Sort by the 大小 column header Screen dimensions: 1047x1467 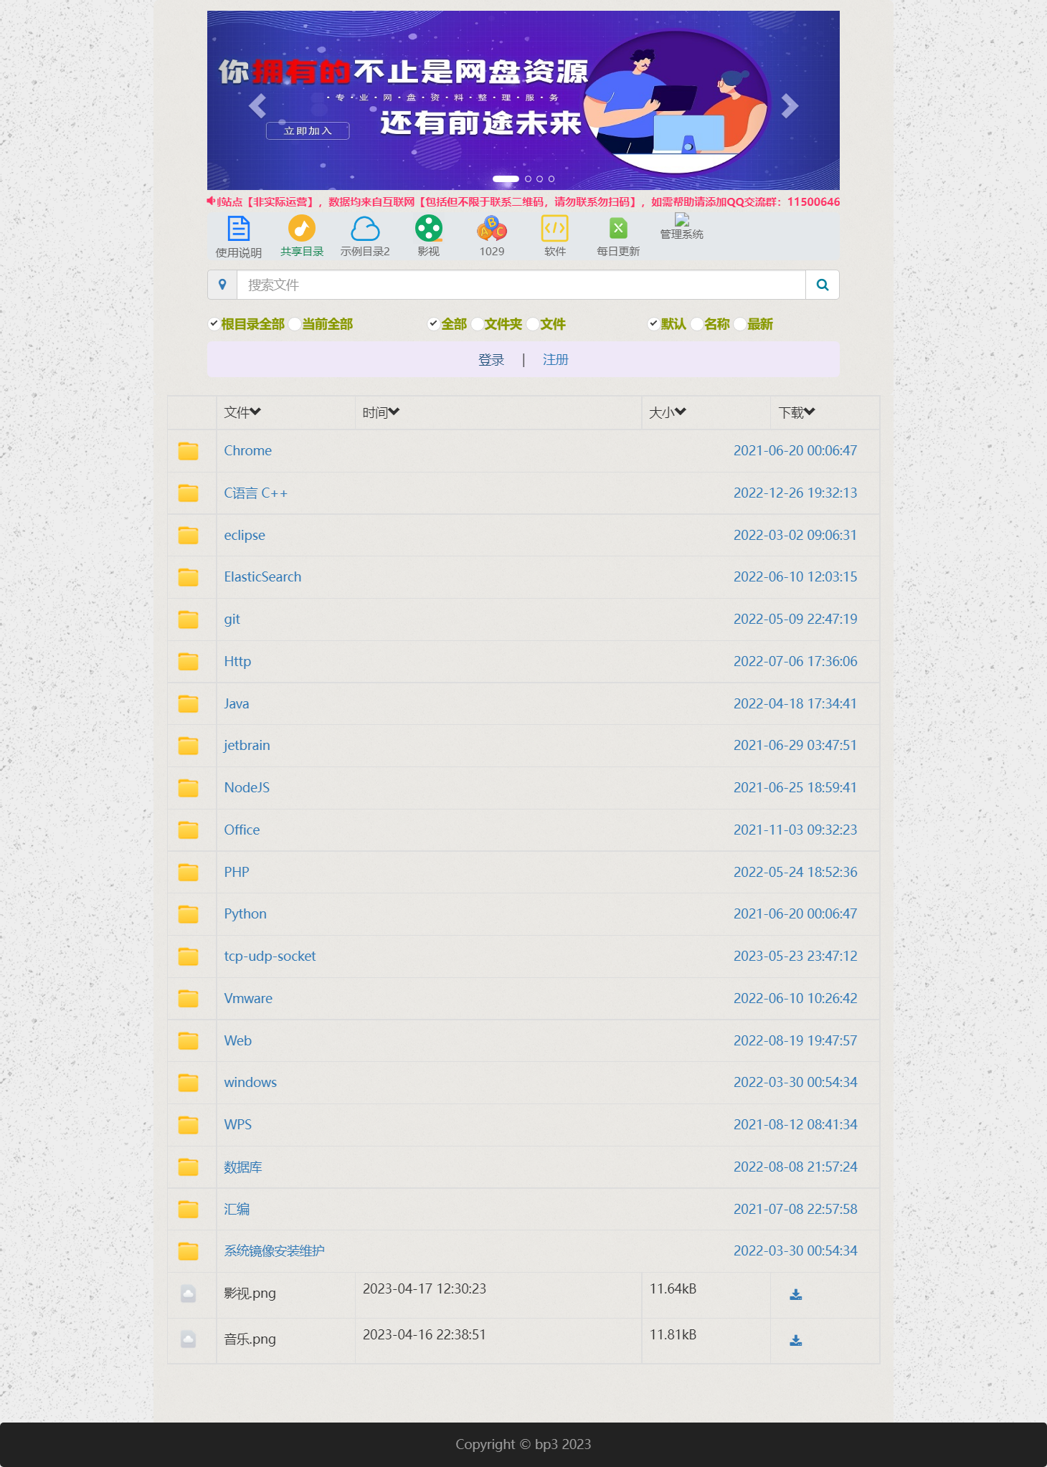tap(667, 412)
